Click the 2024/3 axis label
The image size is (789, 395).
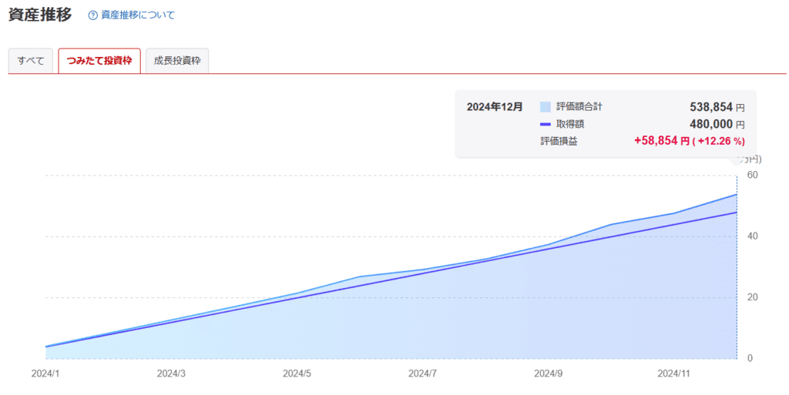[x=171, y=374]
